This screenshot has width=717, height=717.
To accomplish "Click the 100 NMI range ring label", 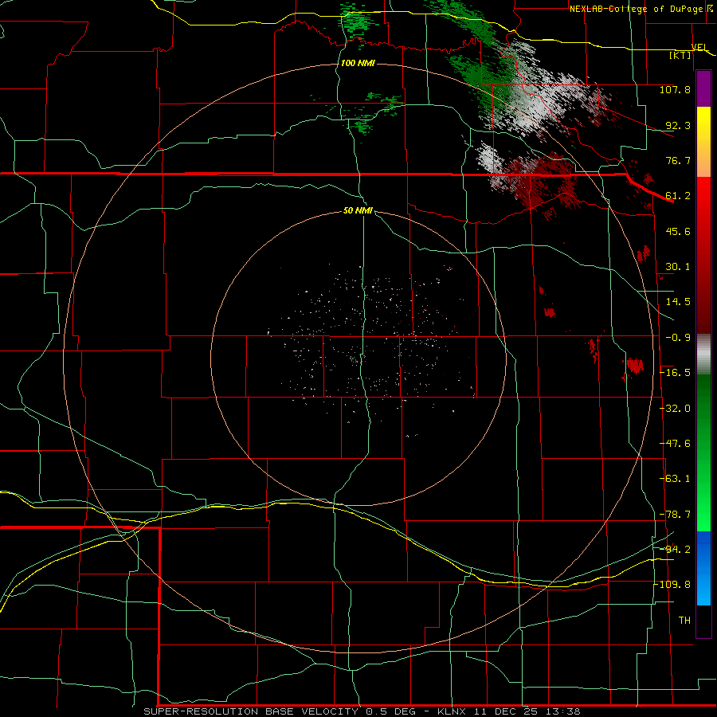I will click(x=358, y=63).
